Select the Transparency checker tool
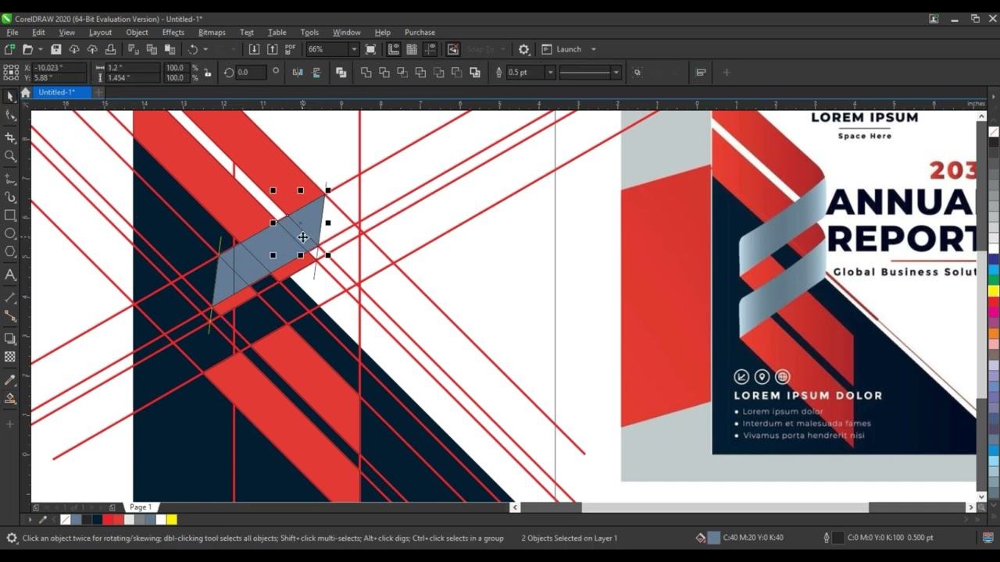The width and height of the screenshot is (1000, 562). (10, 357)
